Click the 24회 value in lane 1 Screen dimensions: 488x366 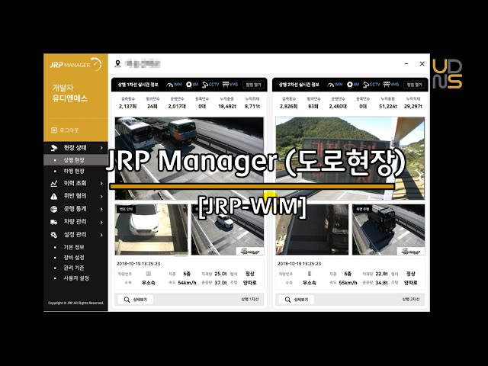pos(152,107)
